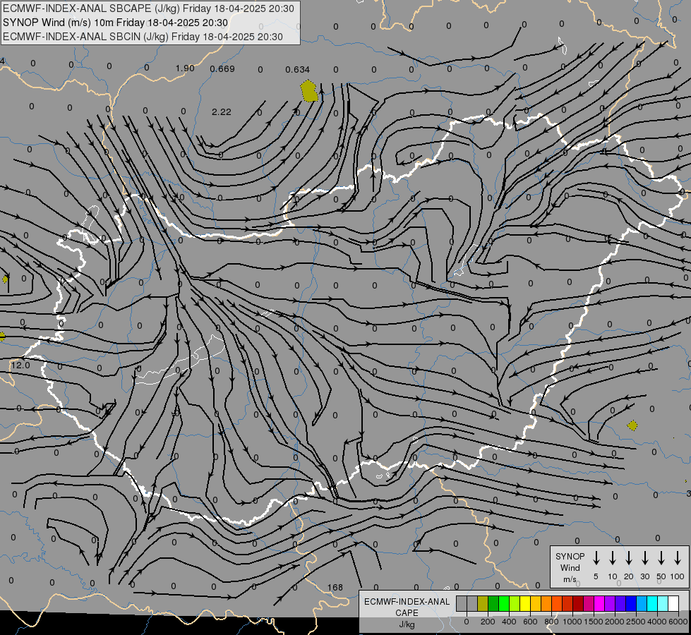Screen dimensions: 691x635
Task: Click the 6000 tick label in the CAPE legend
Action: pyautogui.click(x=678, y=622)
